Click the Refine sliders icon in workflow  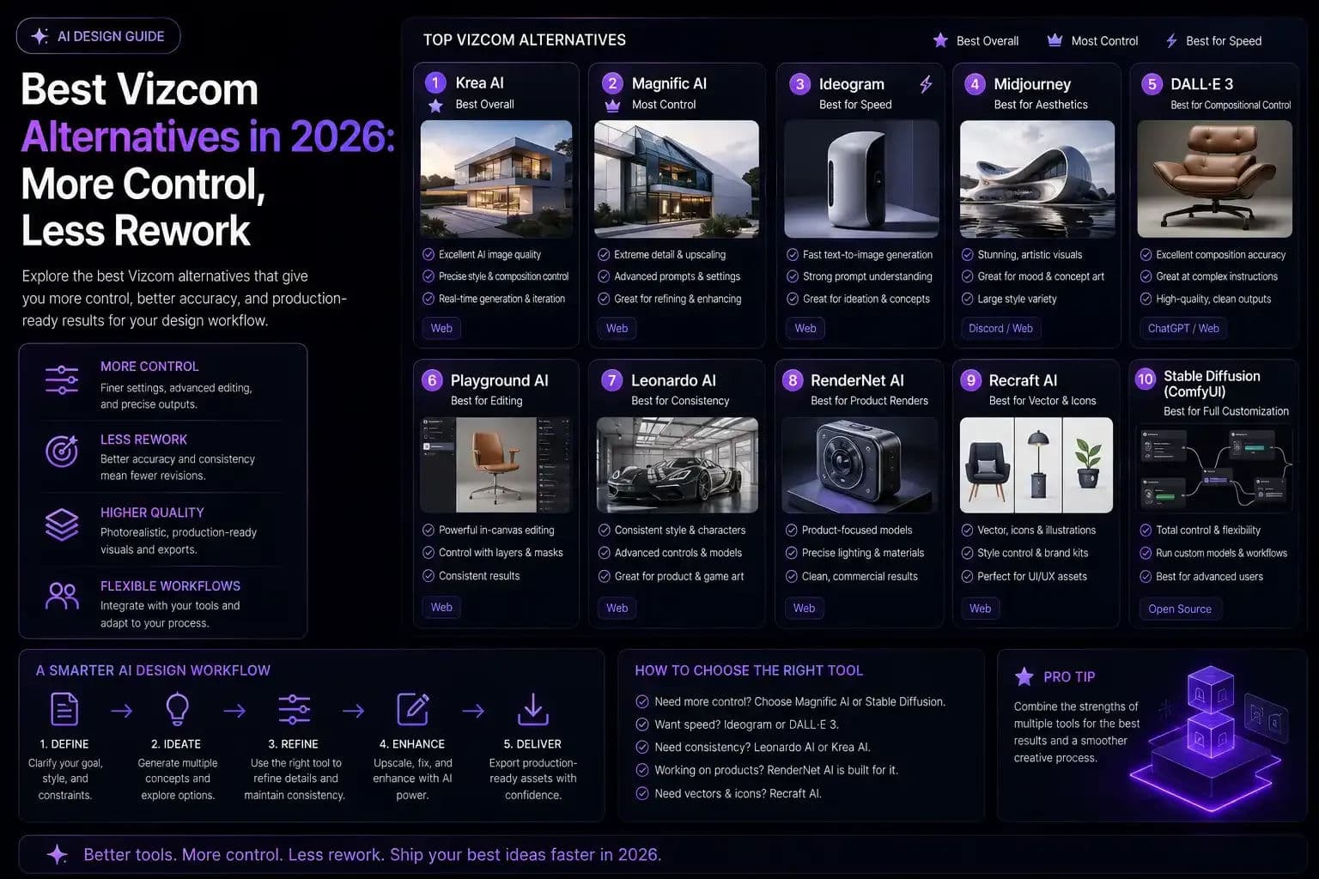click(x=294, y=710)
